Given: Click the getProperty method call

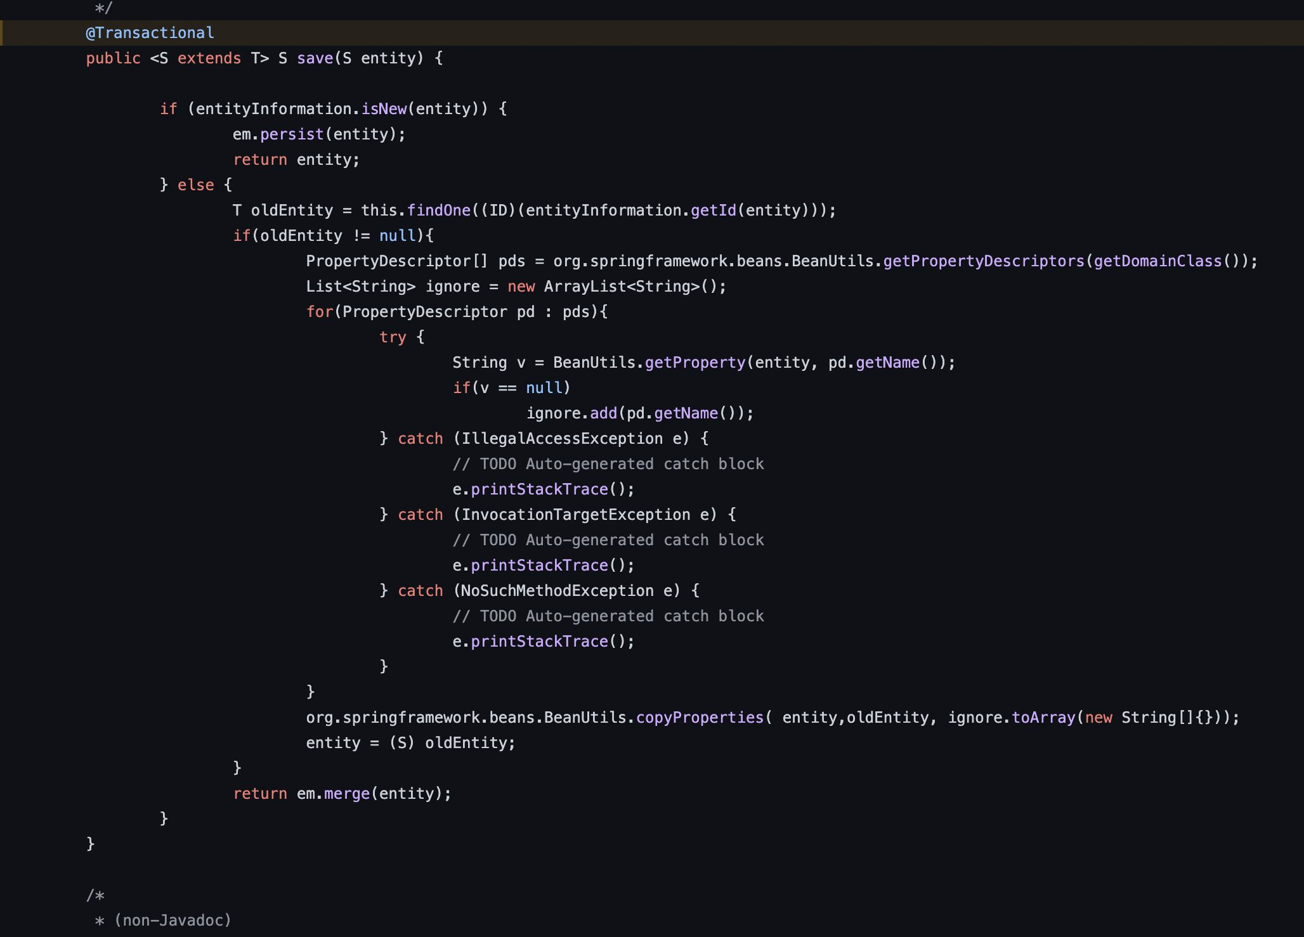Looking at the screenshot, I should pyautogui.click(x=694, y=363).
